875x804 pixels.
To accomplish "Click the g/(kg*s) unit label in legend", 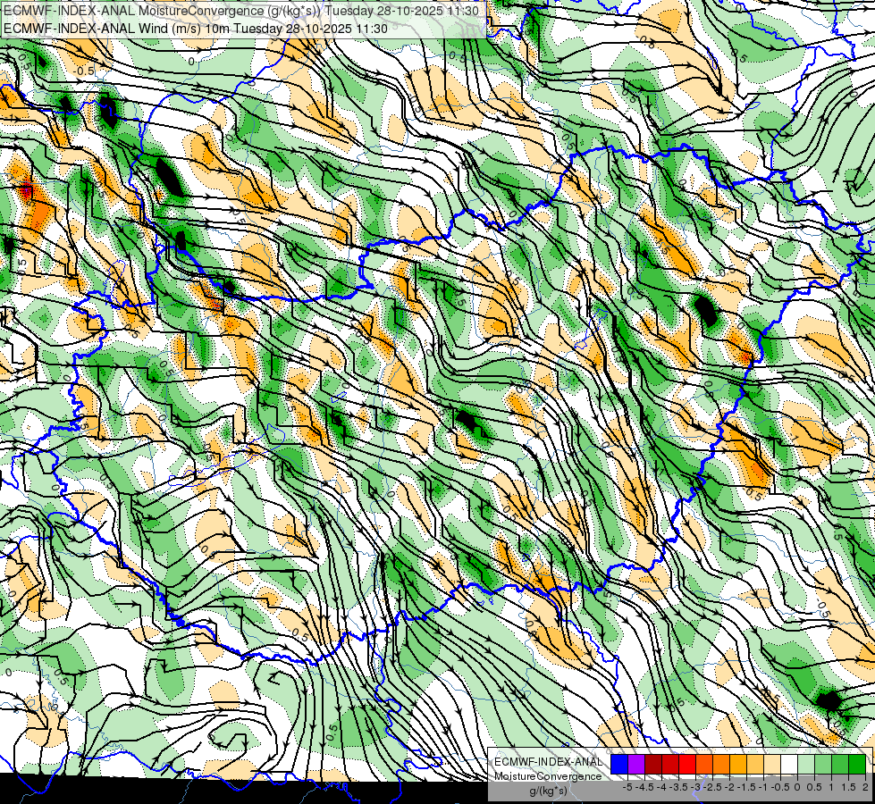I will click(548, 791).
